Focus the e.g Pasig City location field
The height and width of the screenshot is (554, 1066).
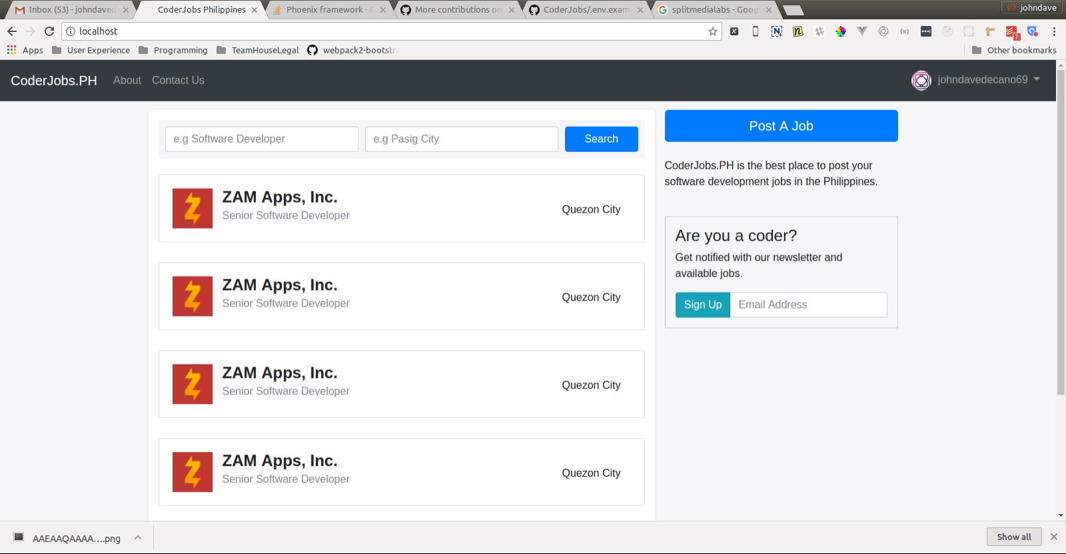point(462,139)
